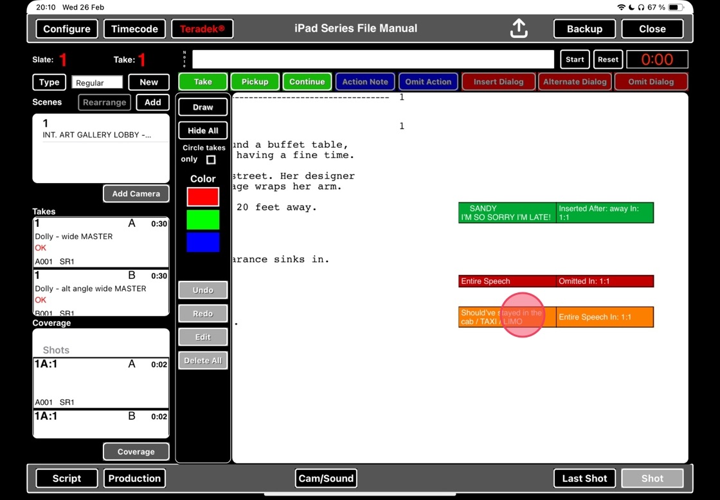
Task: Tap Hide All markings
Action: (x=203, y=130)
